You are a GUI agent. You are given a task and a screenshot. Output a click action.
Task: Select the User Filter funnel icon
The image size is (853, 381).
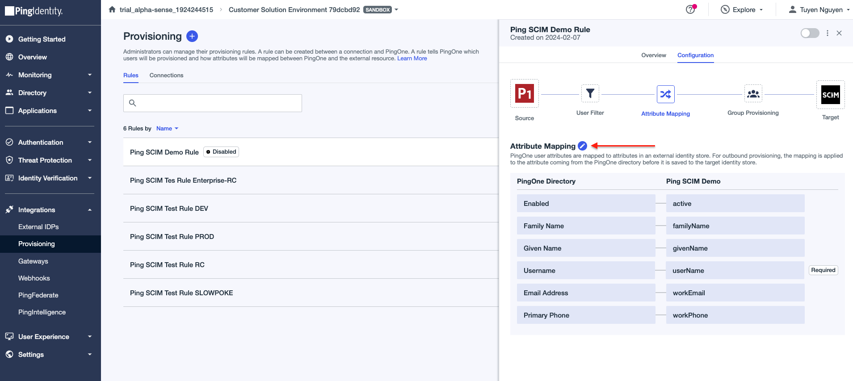590,93
